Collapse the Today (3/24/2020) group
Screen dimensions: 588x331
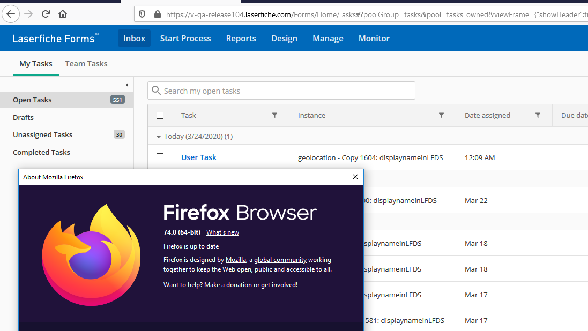click(159, 137)
